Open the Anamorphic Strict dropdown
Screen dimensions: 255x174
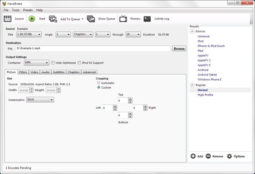click(40, 100)
